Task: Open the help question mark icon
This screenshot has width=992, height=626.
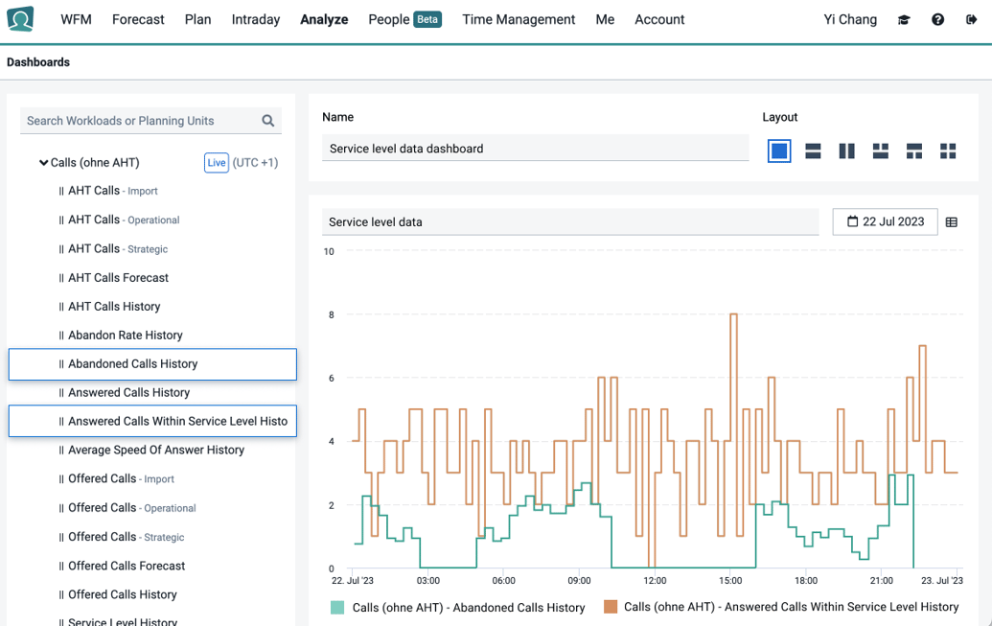Action: tap(937, 19)
